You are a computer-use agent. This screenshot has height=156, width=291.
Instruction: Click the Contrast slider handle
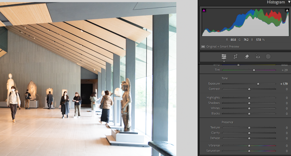249,89
